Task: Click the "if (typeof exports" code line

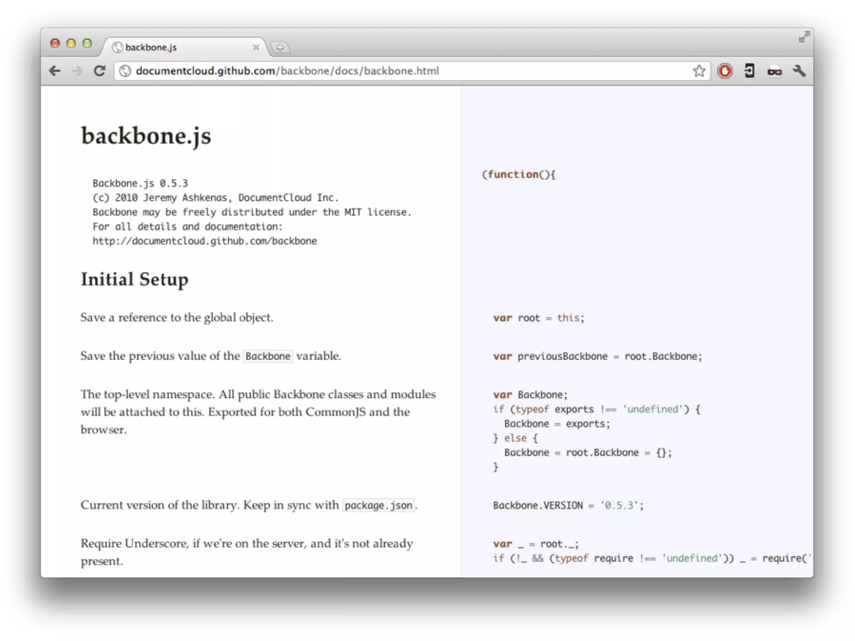Action: (x=597, y=409)
